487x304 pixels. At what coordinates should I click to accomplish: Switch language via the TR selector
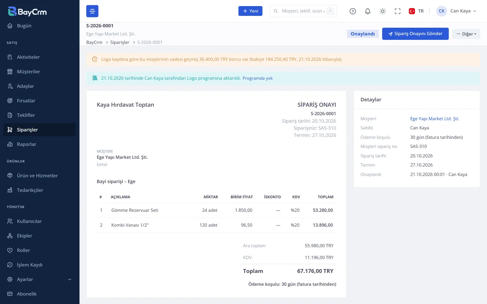(x=416, y=11)
